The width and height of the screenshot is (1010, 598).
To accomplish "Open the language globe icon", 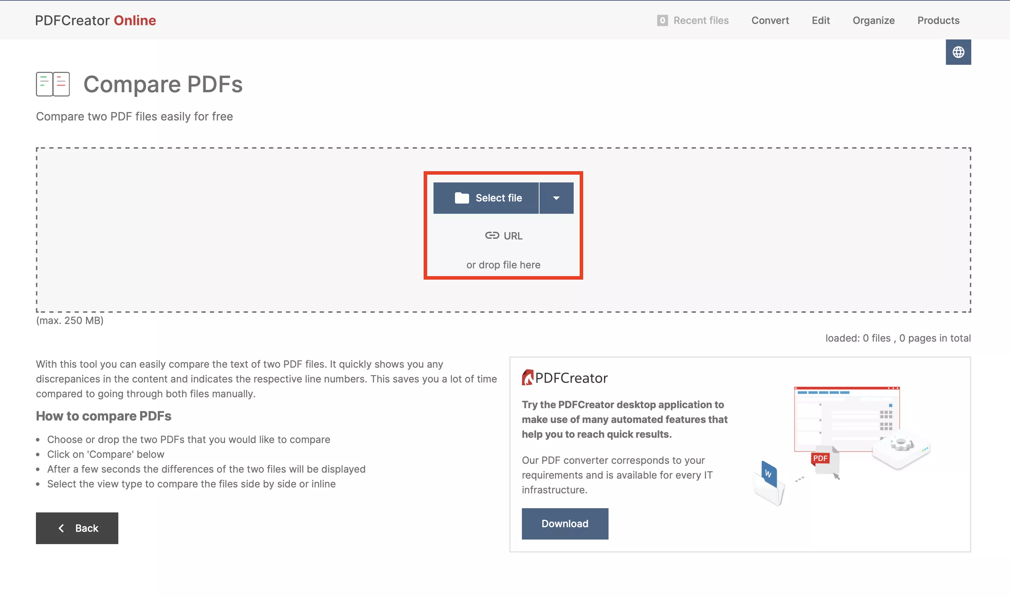I will (x=958, y=52).
